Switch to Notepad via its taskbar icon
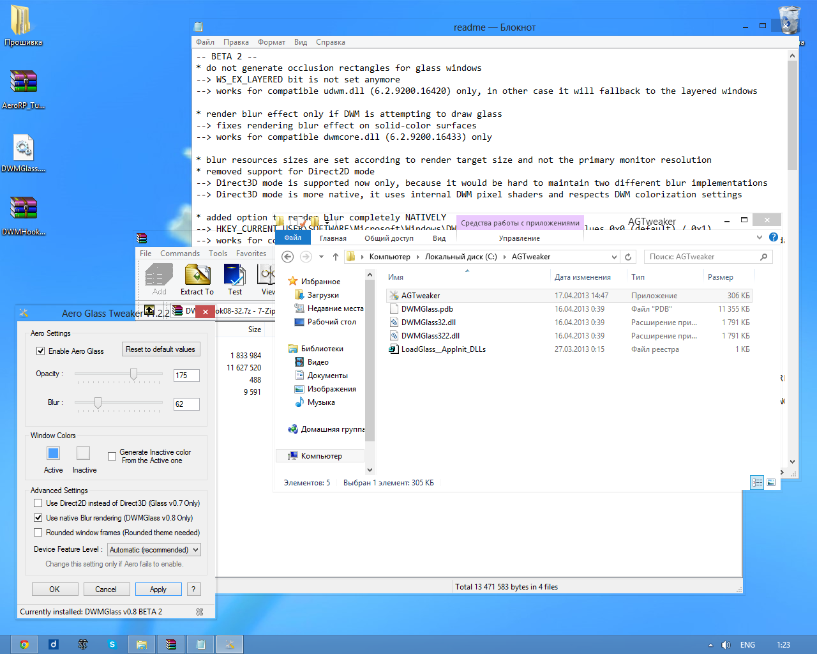Viewport: 817px width, 654px height. pos(200,644)
